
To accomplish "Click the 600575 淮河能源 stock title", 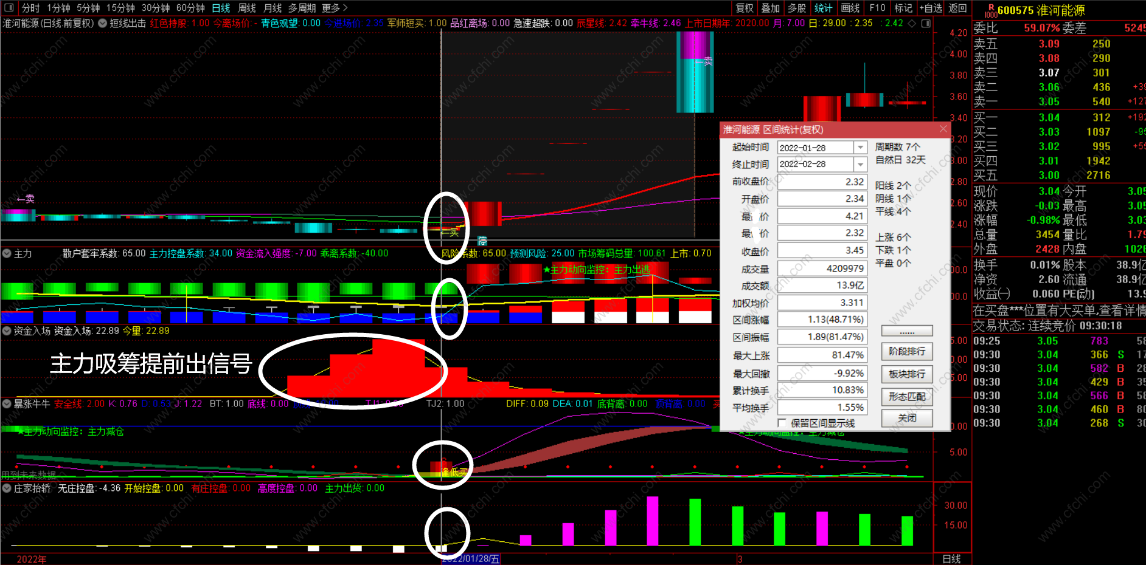I will pos(1041,10).
